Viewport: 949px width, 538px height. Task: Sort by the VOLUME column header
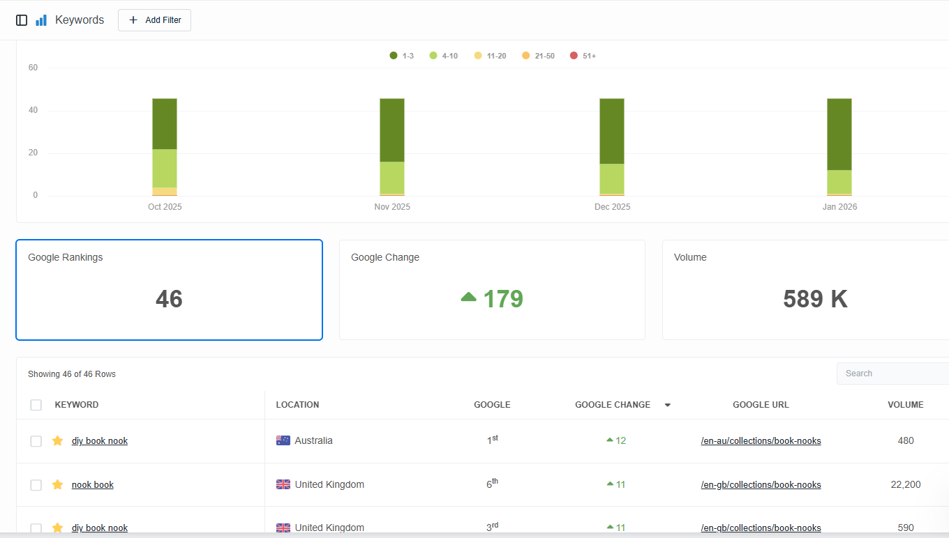click(x=906, y=405)
